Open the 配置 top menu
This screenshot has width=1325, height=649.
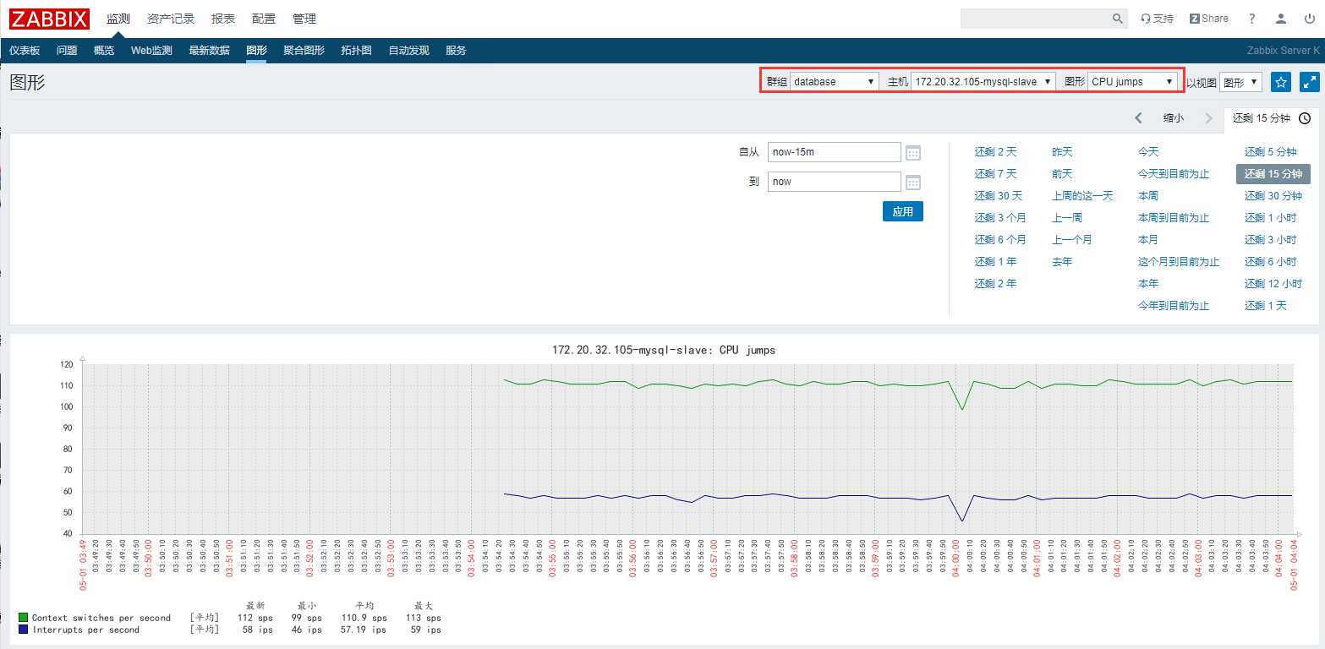(264, 19)
